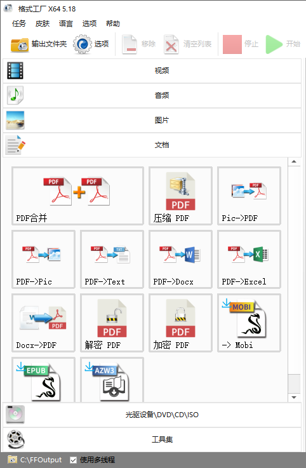Open the 压缩 PDF compress tool
This screenshot has width=306, height=468.
[x=180, y=196]
